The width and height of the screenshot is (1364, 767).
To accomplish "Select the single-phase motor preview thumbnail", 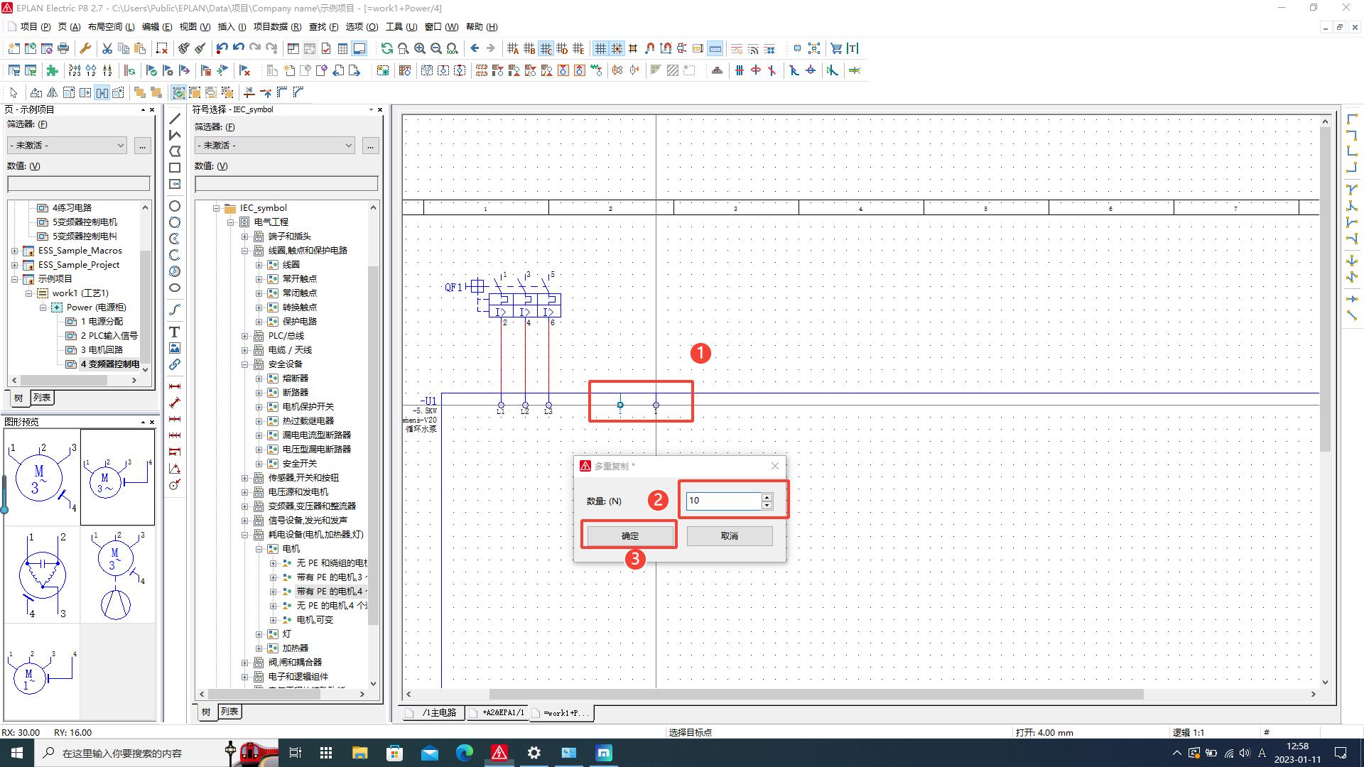I will tap(41, 673).
